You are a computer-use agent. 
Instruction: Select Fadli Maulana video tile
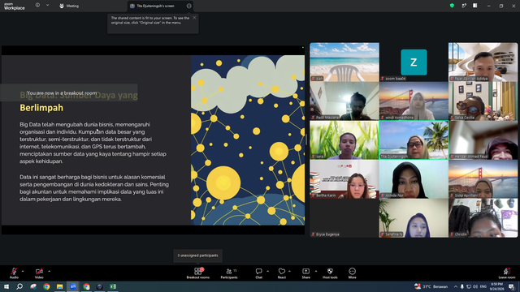[x=344, y=101]
